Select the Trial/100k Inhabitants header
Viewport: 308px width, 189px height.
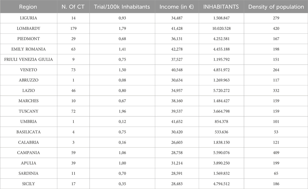[x=122, y=7]
